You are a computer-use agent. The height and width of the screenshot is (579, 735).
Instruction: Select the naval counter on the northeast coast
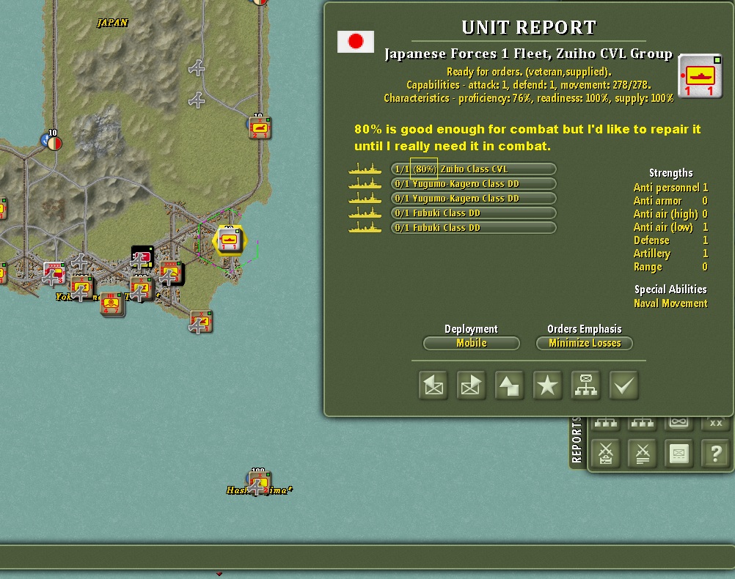[260, 128]
